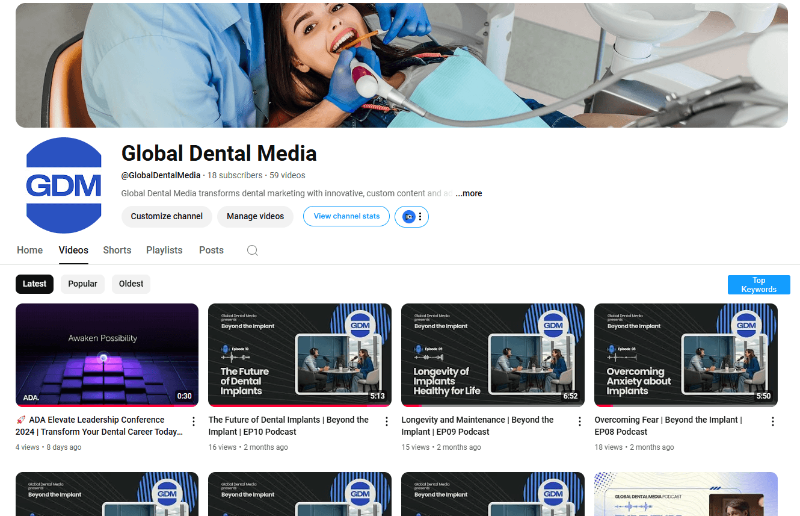Viewport: 800px width, 516px height.
Task: Click the @GlobalDentalMedia handle text
Action: point(161,175)
